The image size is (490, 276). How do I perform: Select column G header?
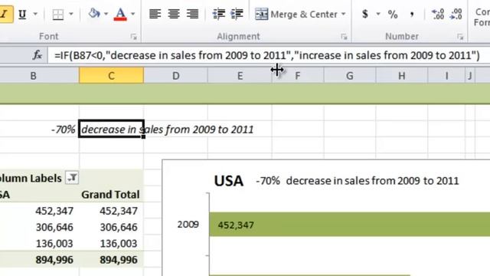tap(350, 76)
